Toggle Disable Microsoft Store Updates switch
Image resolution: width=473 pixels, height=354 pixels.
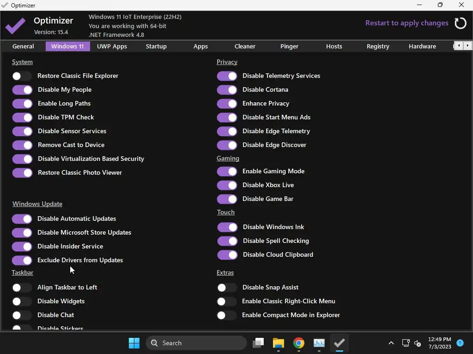22,233
